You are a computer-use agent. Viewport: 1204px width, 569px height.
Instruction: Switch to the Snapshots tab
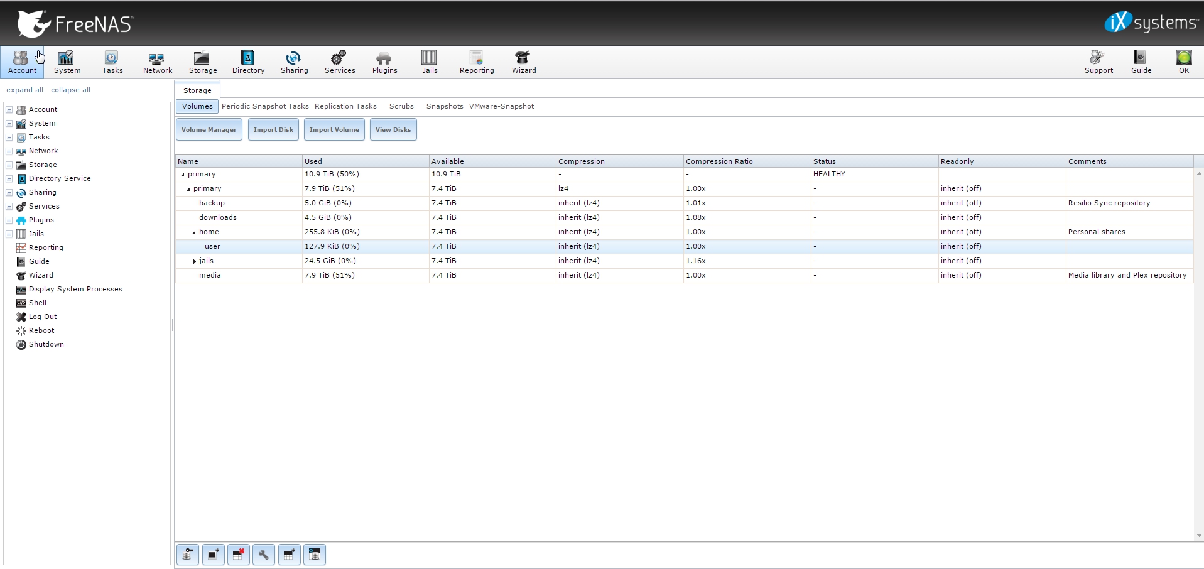coord(444,106)
